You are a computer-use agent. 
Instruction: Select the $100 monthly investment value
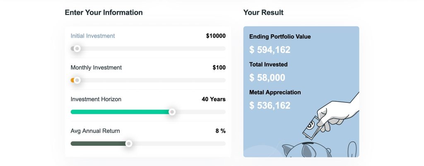tap(219, 67)
